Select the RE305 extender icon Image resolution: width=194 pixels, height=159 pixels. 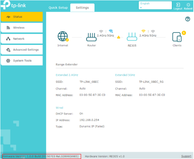pos(132,36)
